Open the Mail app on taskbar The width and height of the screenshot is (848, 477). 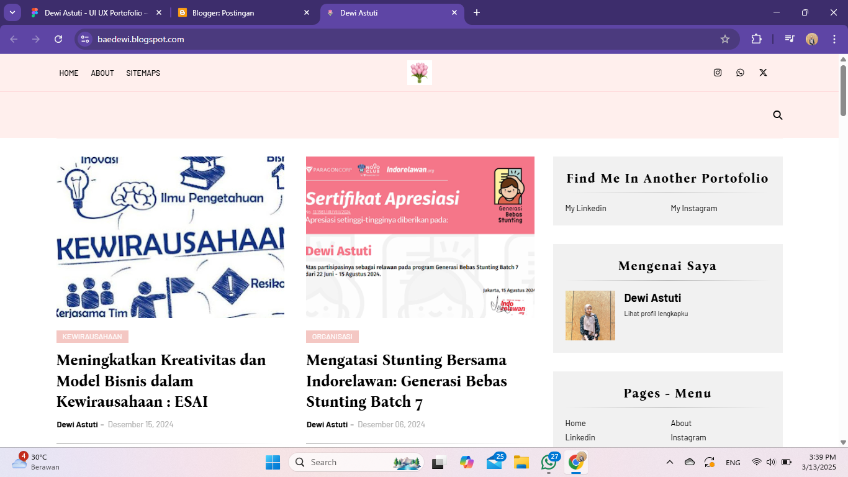point(494,462)
